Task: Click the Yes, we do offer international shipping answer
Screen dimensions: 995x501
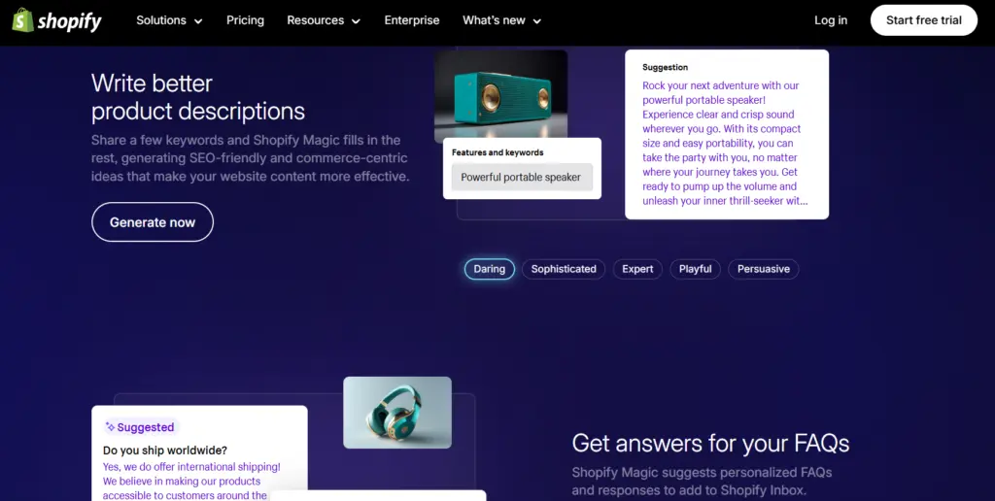Action: click(191, 482)
